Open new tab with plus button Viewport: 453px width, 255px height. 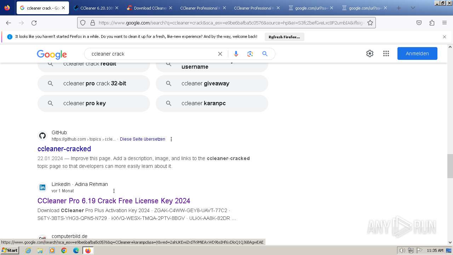click(399, 8)
